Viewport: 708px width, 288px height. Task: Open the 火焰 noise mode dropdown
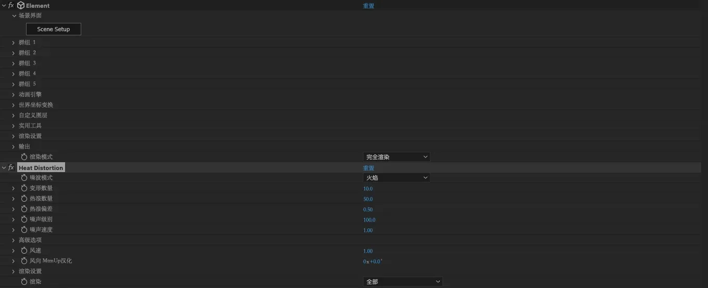[x=397, y=178]
